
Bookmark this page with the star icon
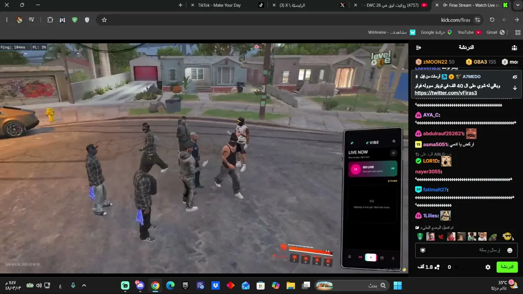(104, 20)
